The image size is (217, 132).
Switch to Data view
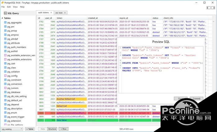click(43, 129)
